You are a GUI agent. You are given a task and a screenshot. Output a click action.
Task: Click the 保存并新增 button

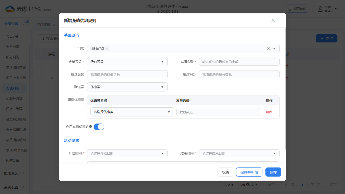[x=249, y=172]
